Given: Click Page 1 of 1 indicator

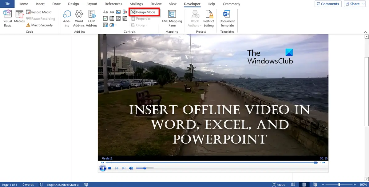Looking at the screenshot, I should [10, 185].
